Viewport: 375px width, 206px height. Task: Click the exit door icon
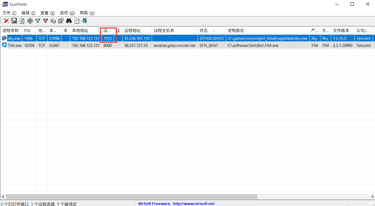(85, 21)
